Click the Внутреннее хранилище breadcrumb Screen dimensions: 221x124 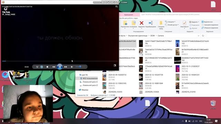[x=138, y=36]
